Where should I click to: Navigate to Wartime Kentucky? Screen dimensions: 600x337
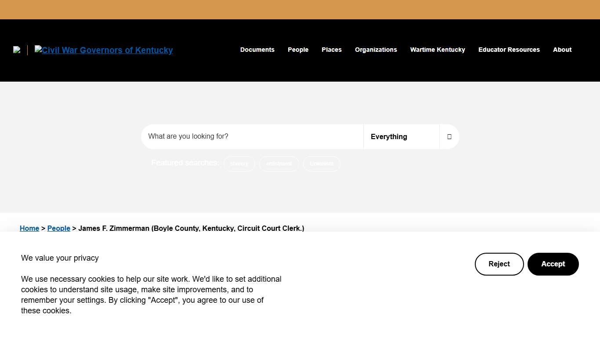(437, 50)
